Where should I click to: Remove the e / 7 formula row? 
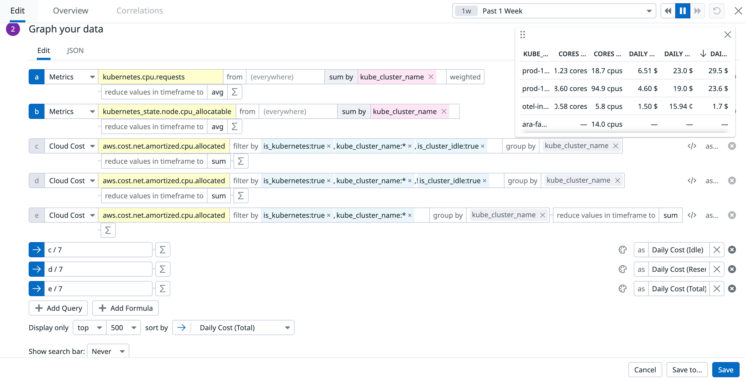point(732,289)
